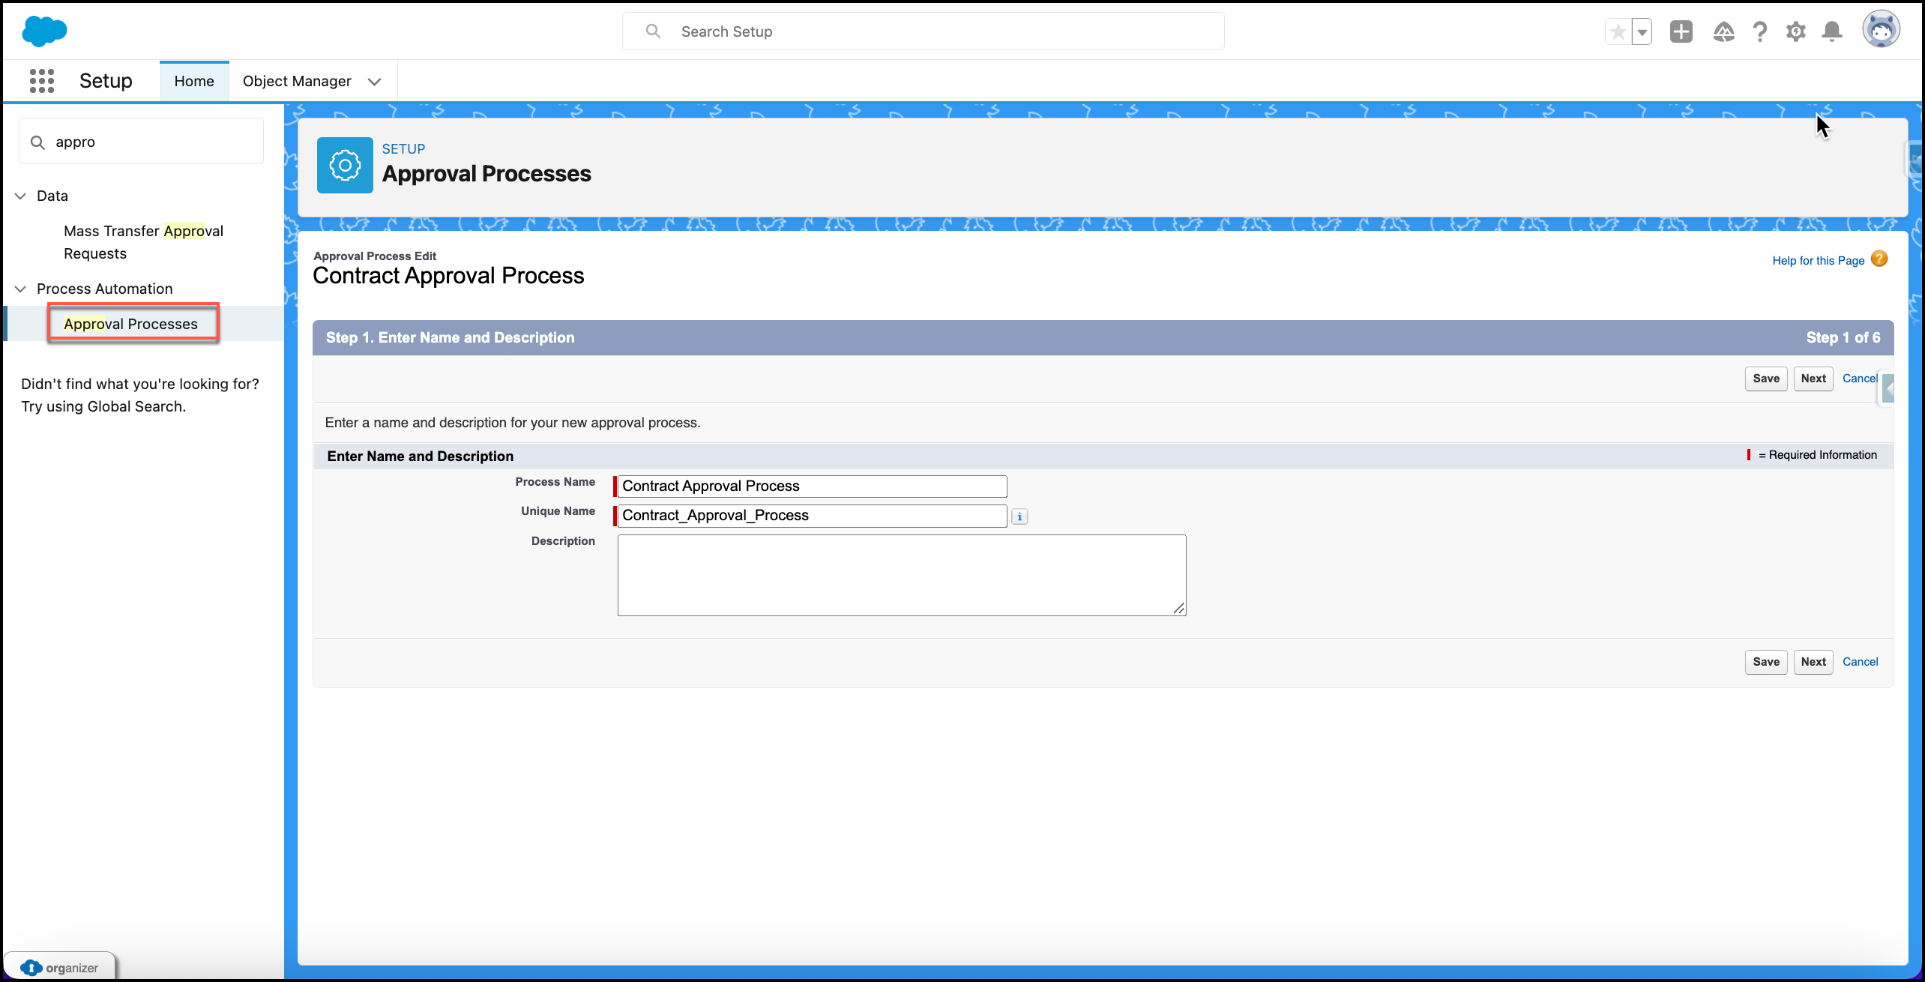
Task: Collapse the Data section
Action: pyautogui.click(x=20, y=196)
